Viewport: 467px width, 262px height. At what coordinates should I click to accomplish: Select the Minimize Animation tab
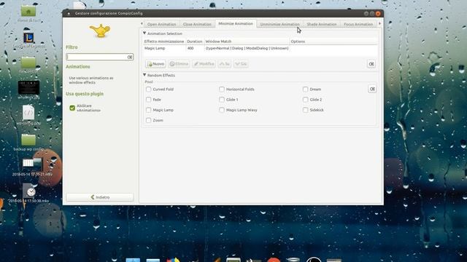coord(236,23)
